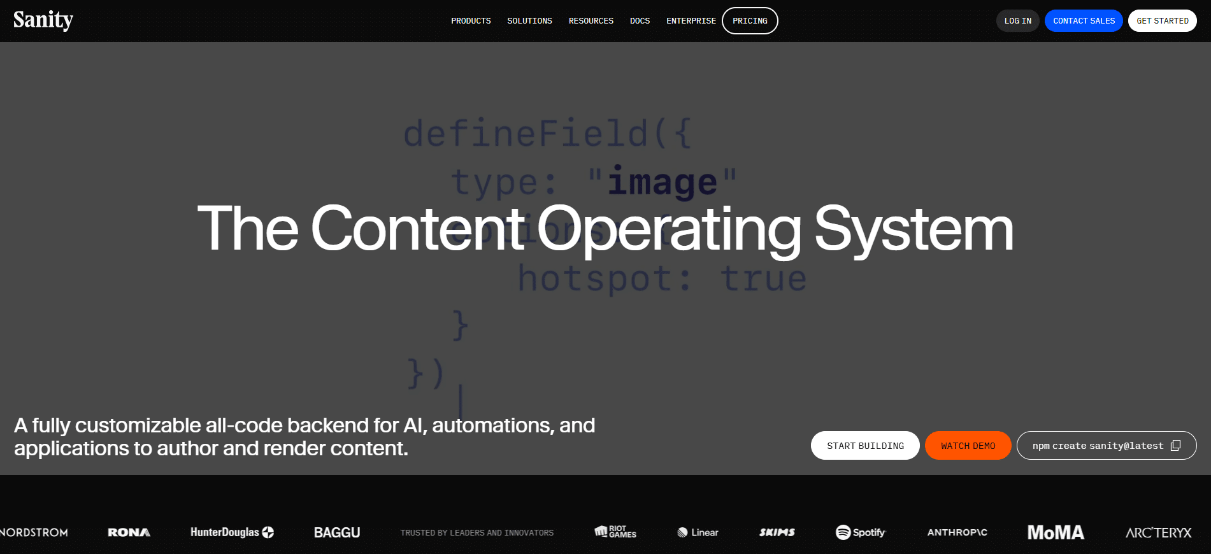Image resolution: width=1211 pixels, height=554 pixels.
Task: Expand the Resources menu
Action: [x=591, y=21]
